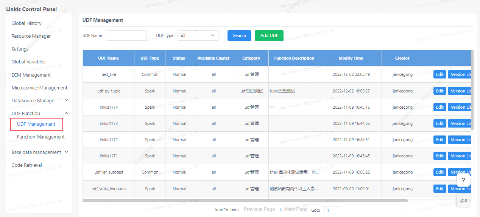The height and width of the screenshot is (217, 480).
Task: Go to Global History
Action: pyautogui.click(x=26, y=23)
